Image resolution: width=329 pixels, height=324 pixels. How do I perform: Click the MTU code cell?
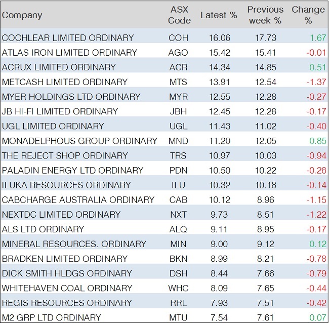(178, 317)
